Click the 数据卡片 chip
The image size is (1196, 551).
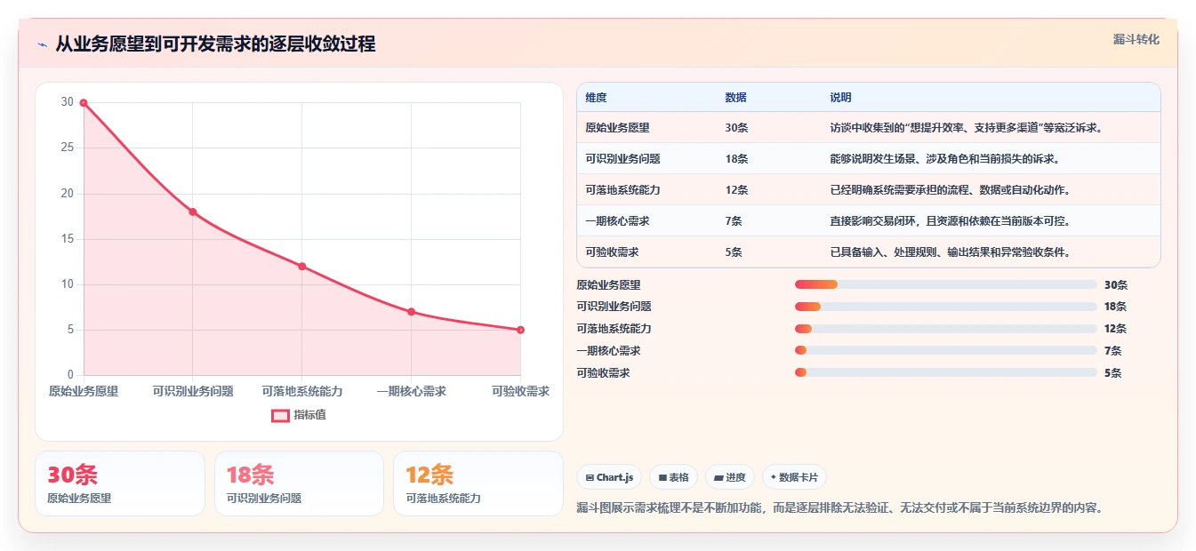(794, 477)
